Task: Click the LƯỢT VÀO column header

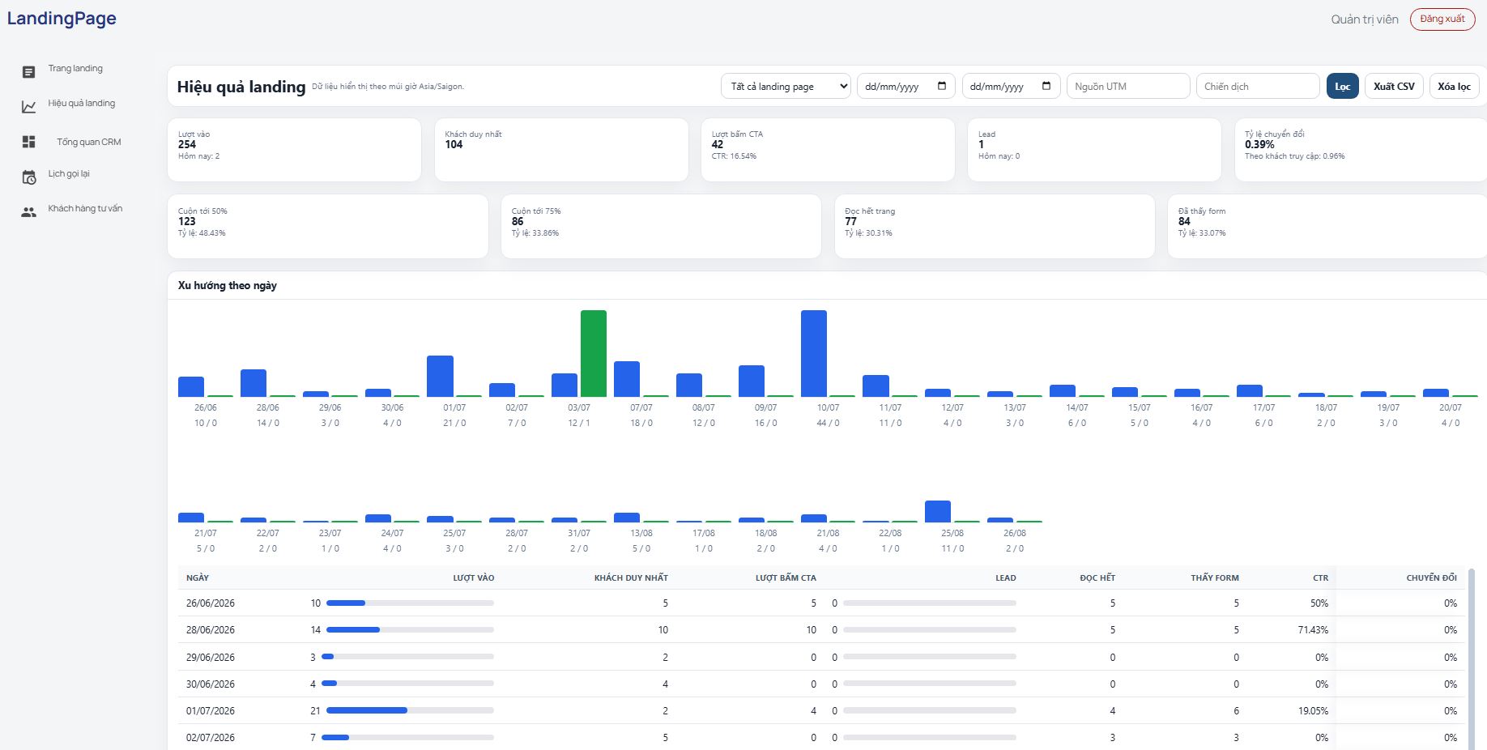Action: point(474,577)
